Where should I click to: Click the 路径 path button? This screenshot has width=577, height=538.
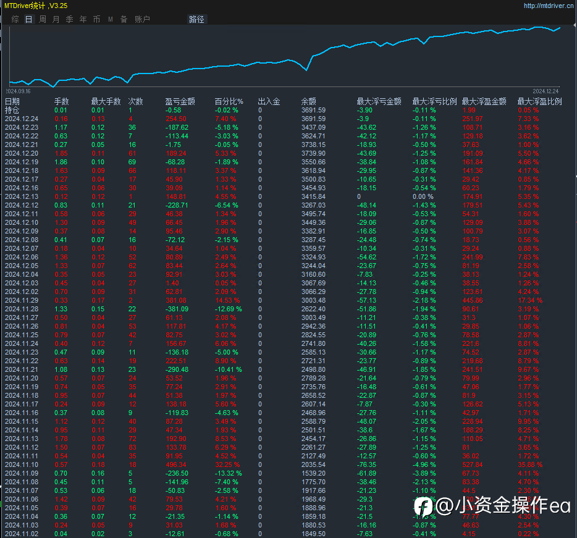click(196, 19)
